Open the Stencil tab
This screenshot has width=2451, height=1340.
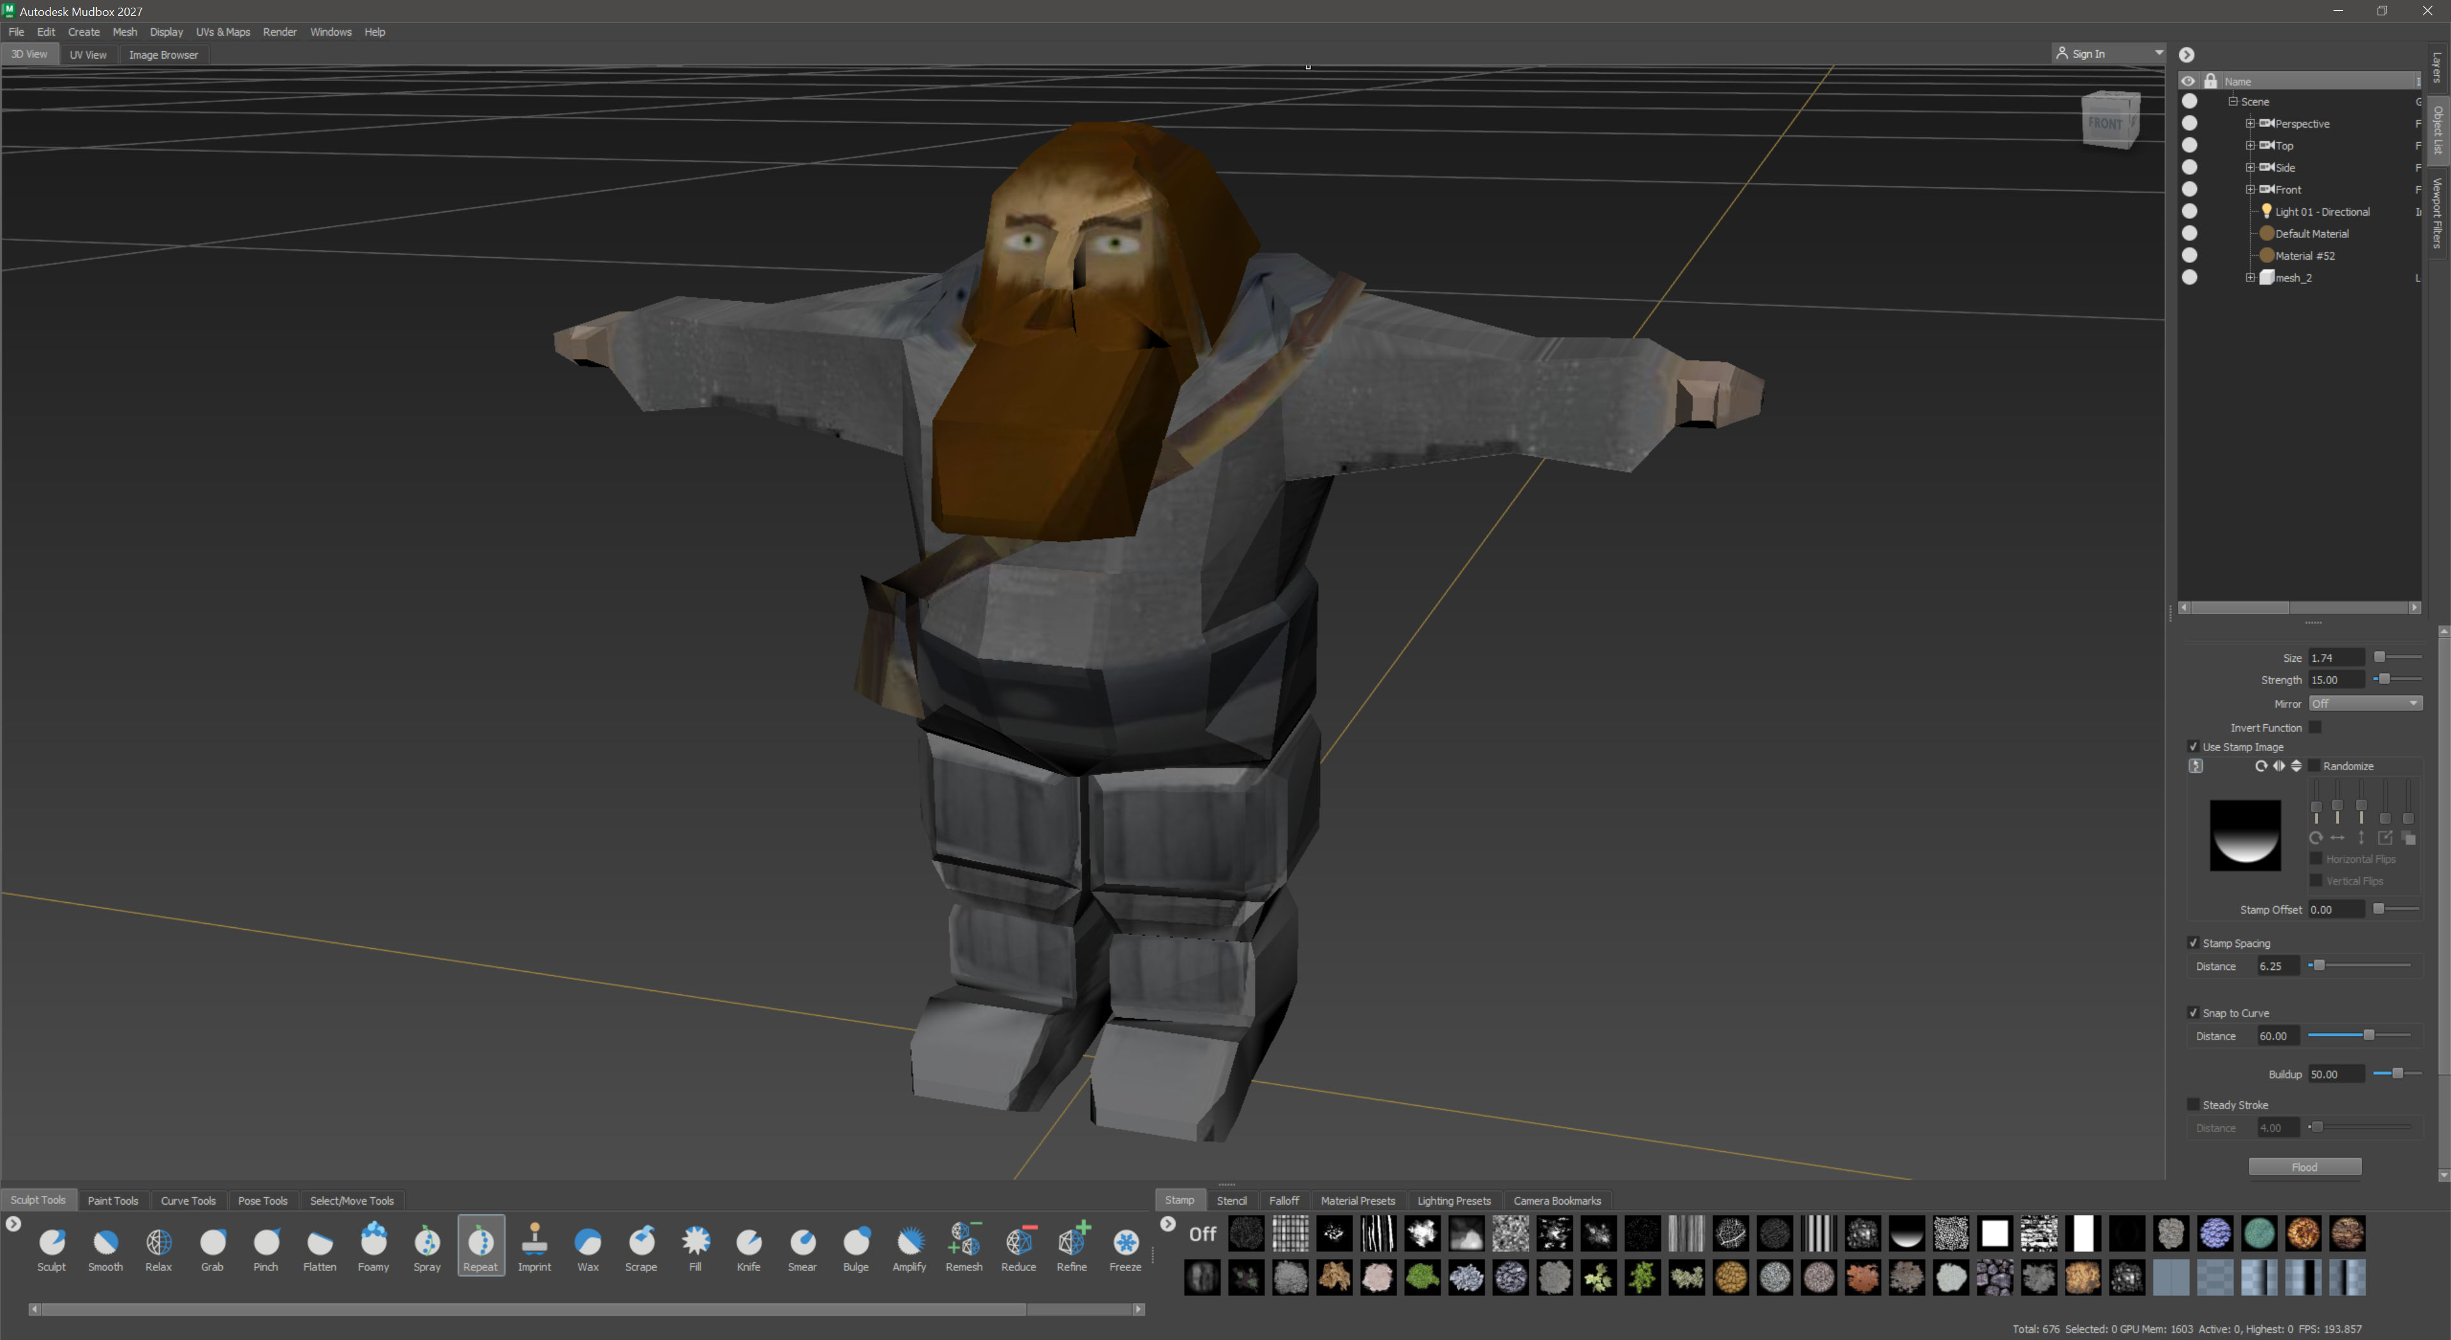click(1231, 1200)
